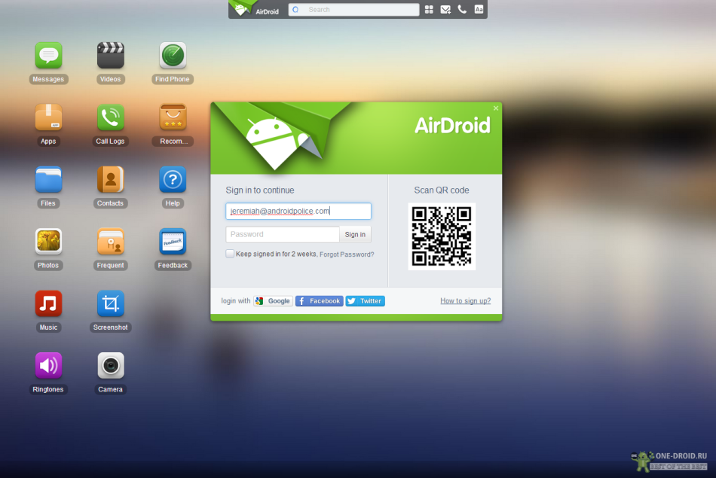
Task: Close the AirDroid sign-in dialog
Action: coord(496,108)
